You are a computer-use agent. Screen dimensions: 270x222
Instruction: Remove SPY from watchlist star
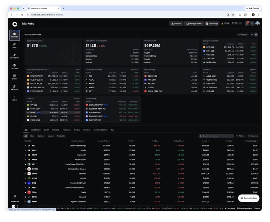pyautogui.click(x=25, y=164)
